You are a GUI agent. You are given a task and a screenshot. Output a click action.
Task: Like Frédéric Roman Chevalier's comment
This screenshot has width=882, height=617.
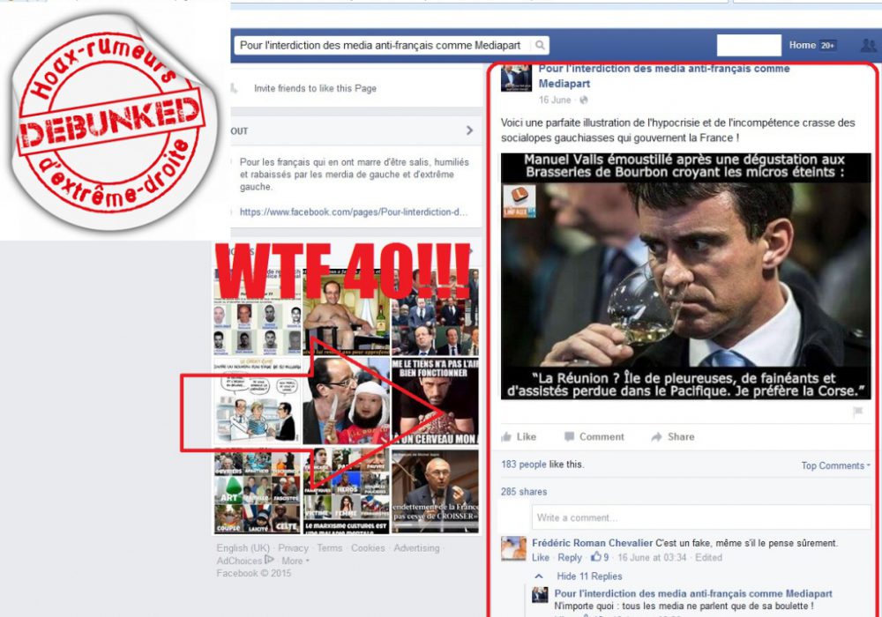coord(541,557)
